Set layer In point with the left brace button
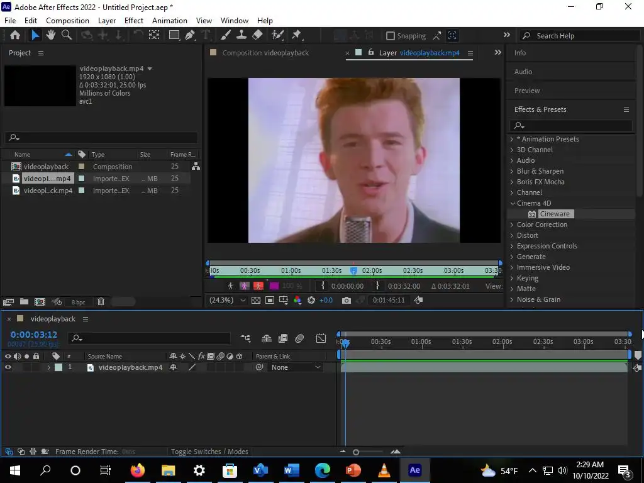The height and width of the screenshot is (483, 644). tap(323, 286)
